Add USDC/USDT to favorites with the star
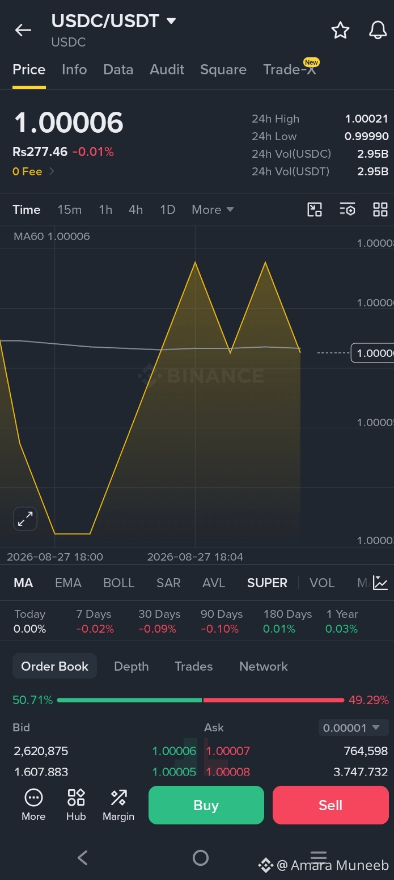This screenshot has width=394, height=880. coord(340,30)
